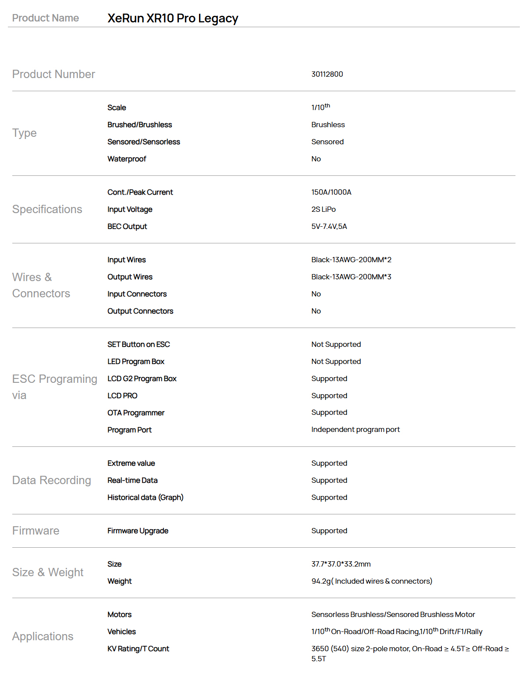Click the OTA Programmer row label
This screenshot has height=674, width=526.
(x=136, y=413)
